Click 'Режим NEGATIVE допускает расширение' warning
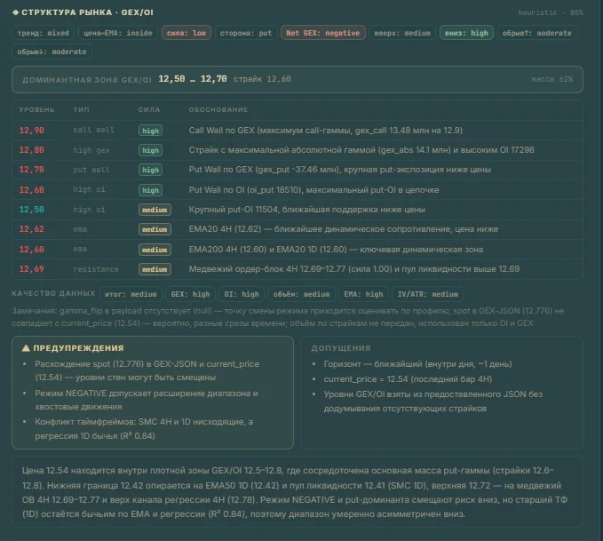The image size is (603, 541). point(147,400)
